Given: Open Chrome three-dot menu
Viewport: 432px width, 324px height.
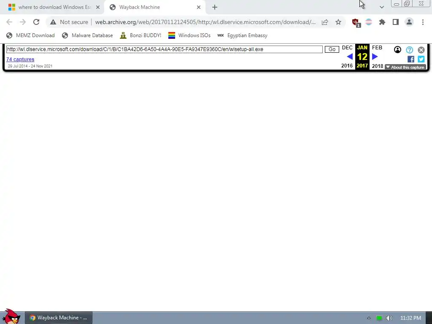Looking at the screenshot, I should [423, 22].
